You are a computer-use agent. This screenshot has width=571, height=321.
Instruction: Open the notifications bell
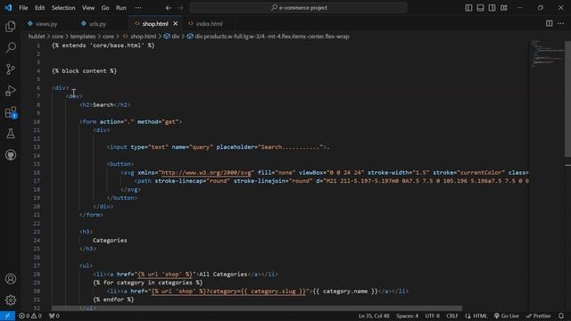click(561, 316)
